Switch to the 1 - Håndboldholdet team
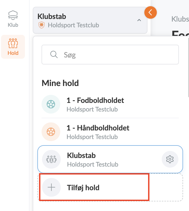 point(98,128)
